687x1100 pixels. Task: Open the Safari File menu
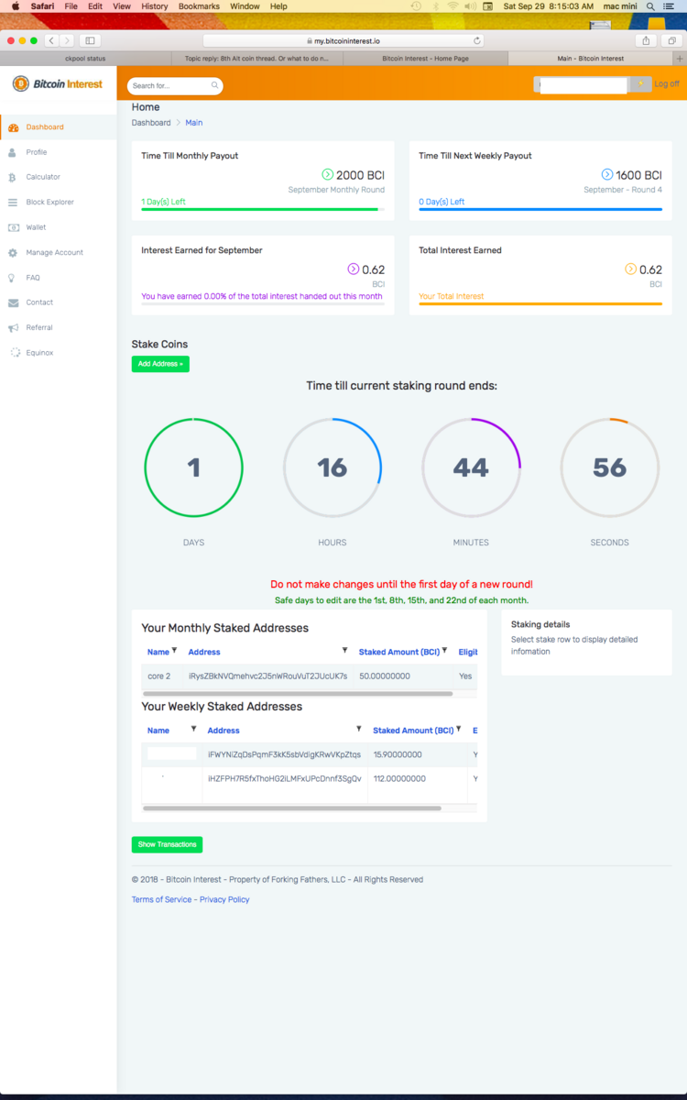coord(71,6)
